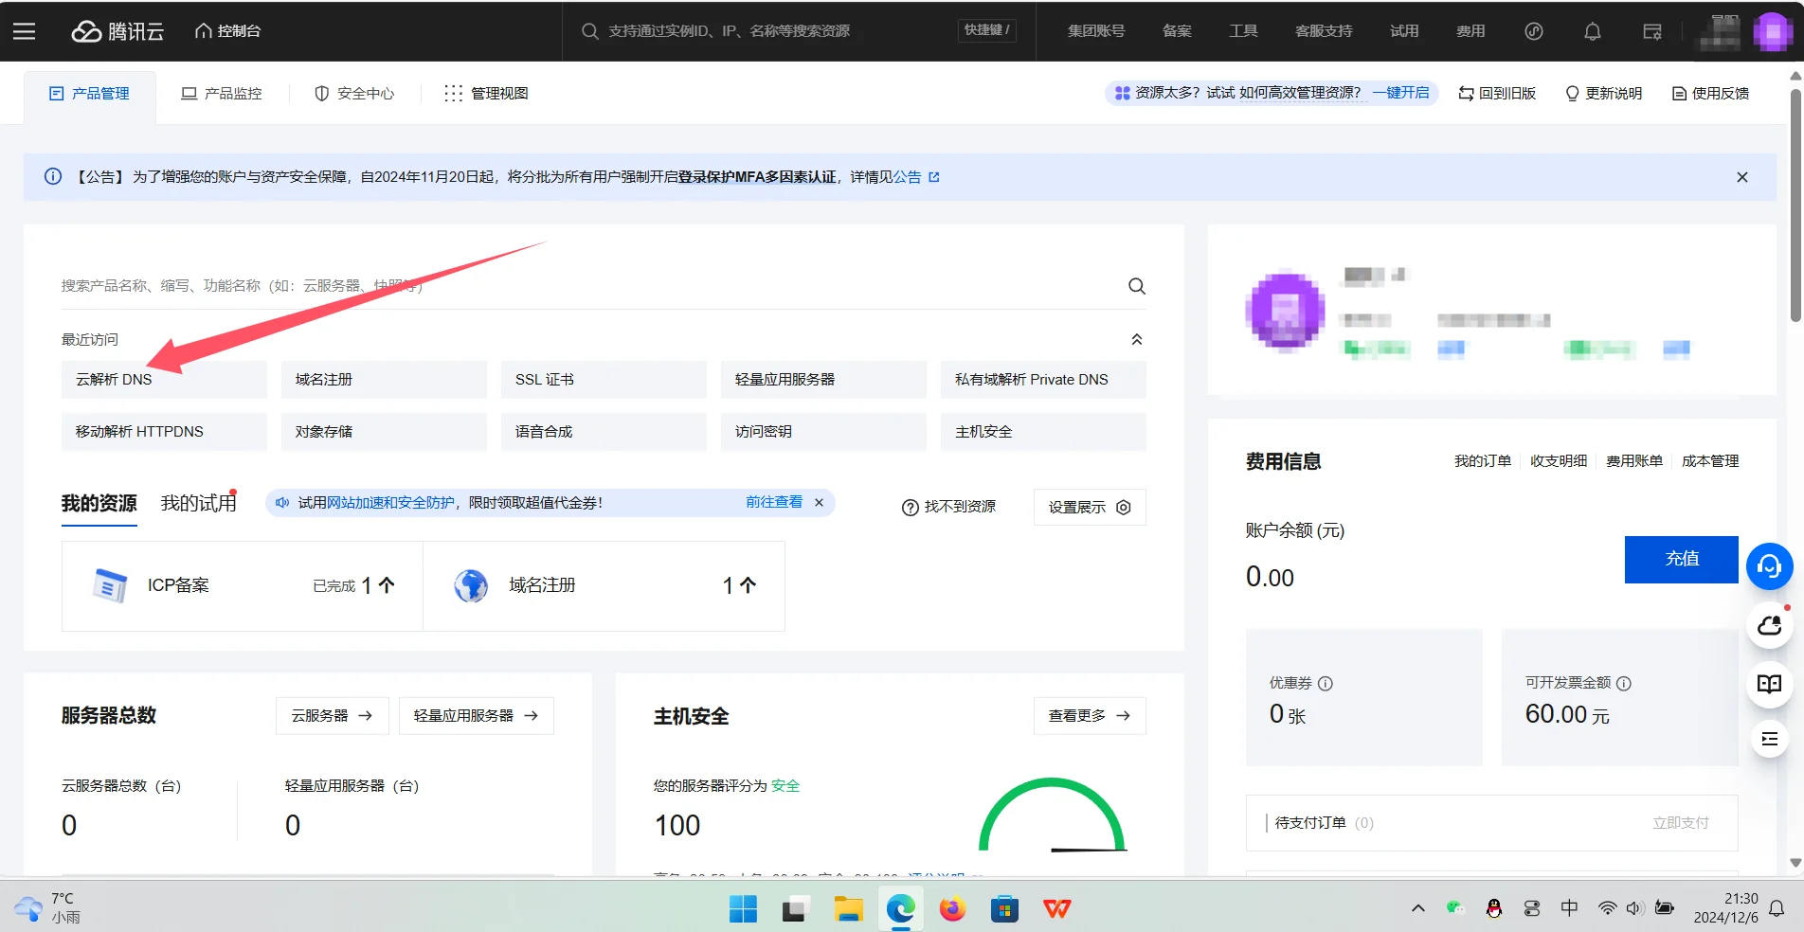Click info icon beside 可开发票金额
Viewport: 1804px width, 932px height.
click(x=1623, y=683)
